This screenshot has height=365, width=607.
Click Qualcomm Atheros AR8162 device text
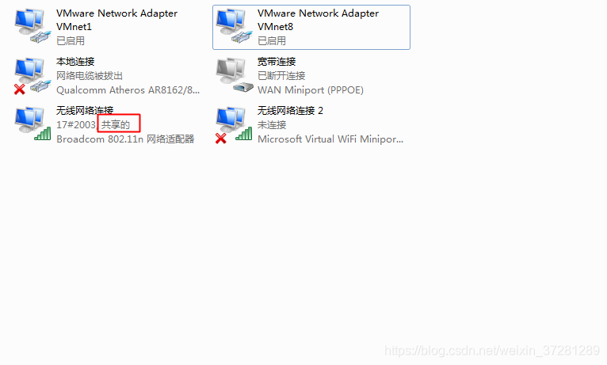pos(128,90)
